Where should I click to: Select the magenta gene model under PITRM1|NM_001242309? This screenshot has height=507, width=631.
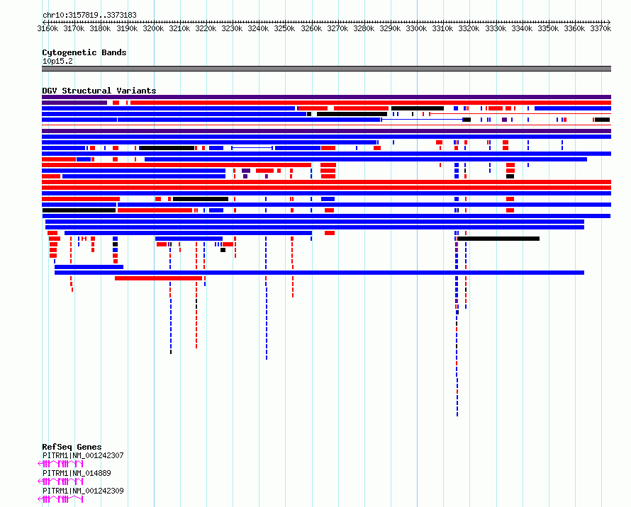pos(60,499)
